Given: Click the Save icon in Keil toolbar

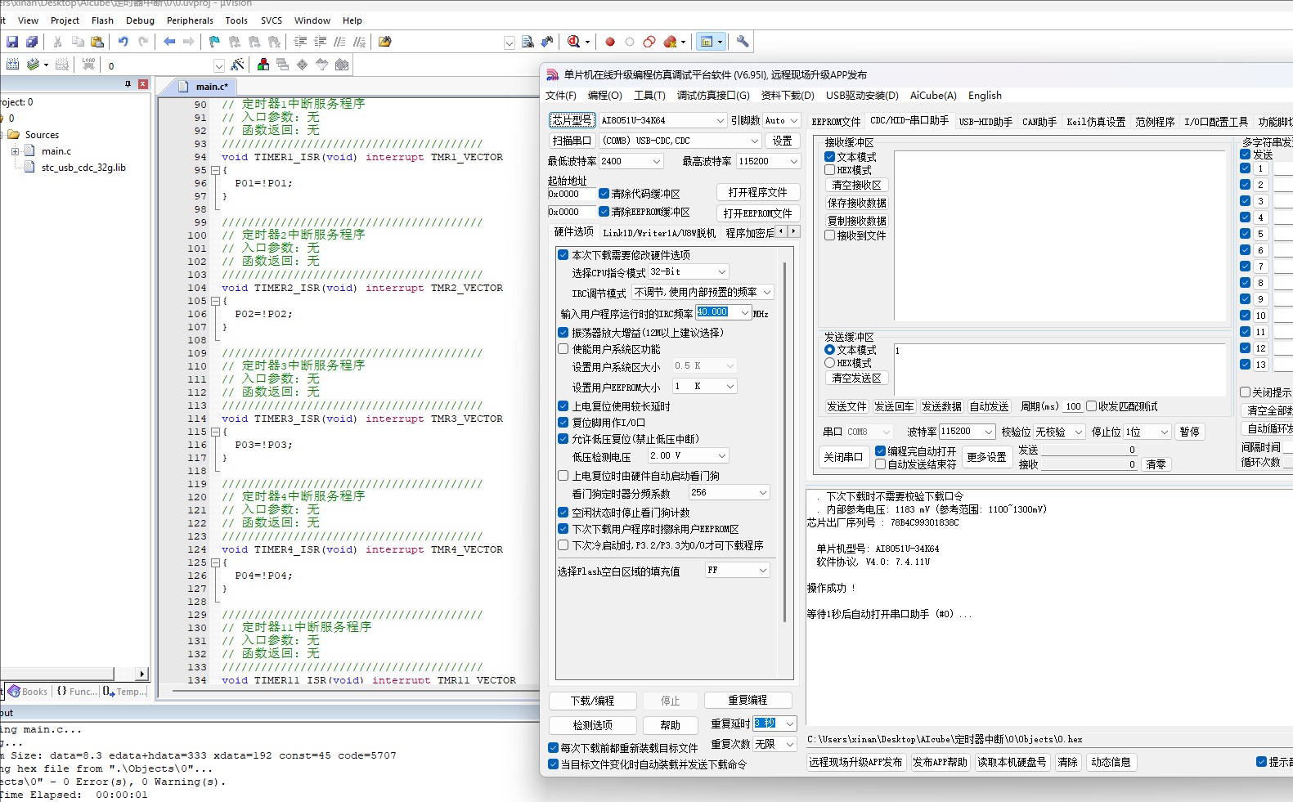Looking at the screenshot, I should (x=12, y=42).
